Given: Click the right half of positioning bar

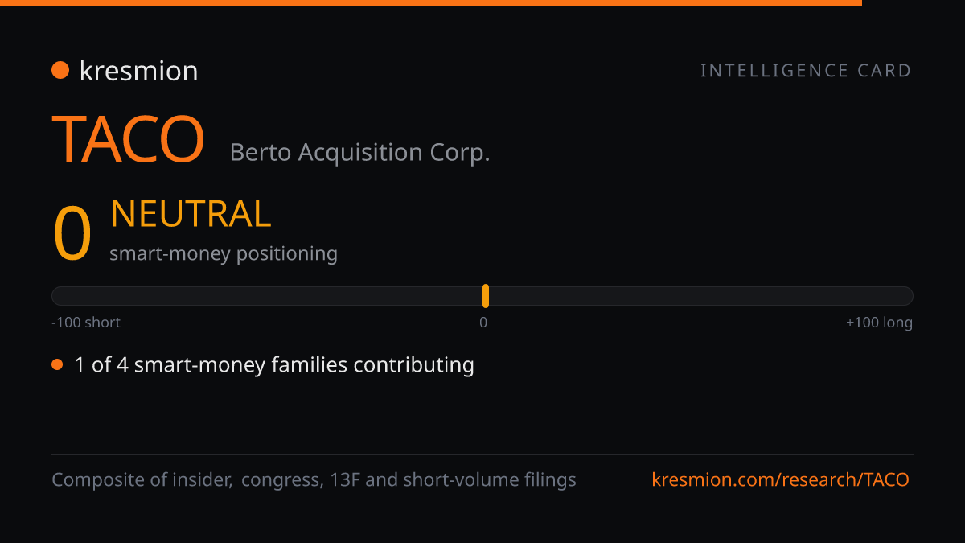Looking at the screenshot, I should click(x=701, y=296).
